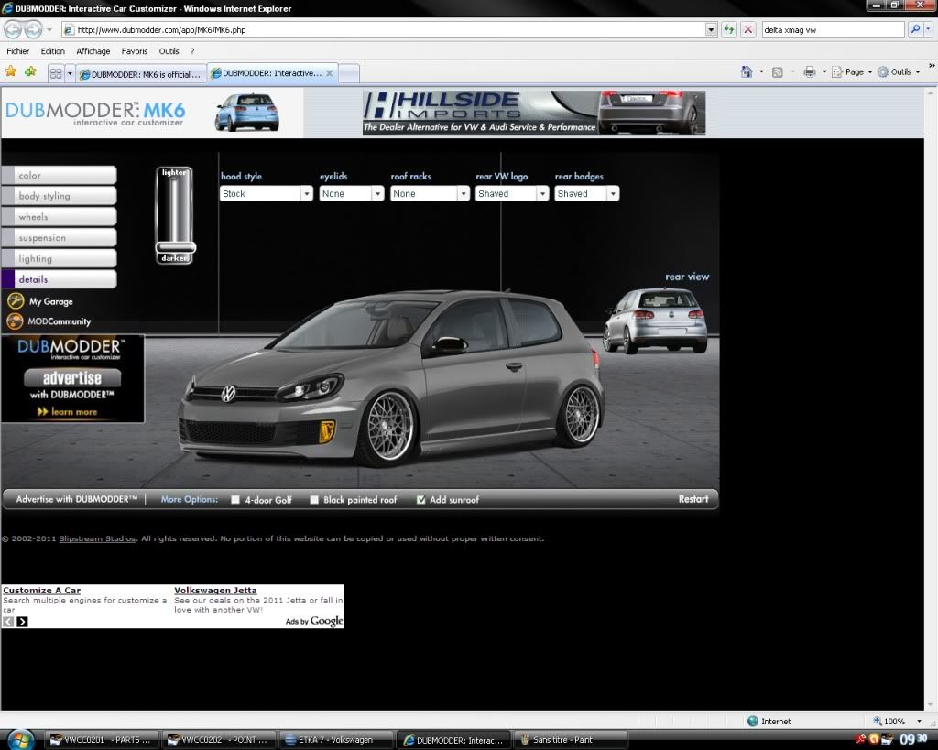This screenshot has width=938, height=750.
Task: Click the lighter/darker slider handle
Action: coord(175,247)
